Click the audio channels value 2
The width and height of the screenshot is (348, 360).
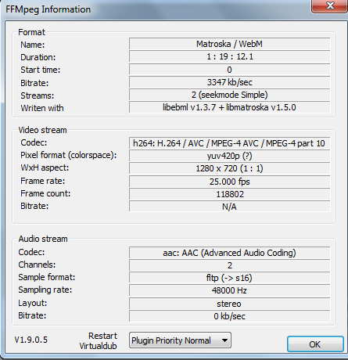pyautogui.click(x=229, y=265)
